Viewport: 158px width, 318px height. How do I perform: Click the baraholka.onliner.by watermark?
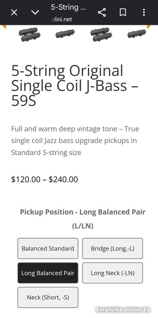click(x=123, y=310)
